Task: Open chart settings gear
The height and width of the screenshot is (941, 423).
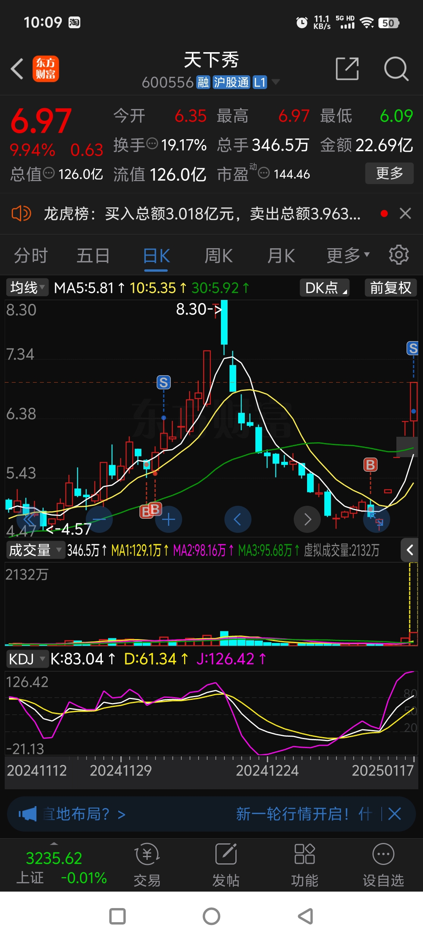Action: click(x=399, y=255)
